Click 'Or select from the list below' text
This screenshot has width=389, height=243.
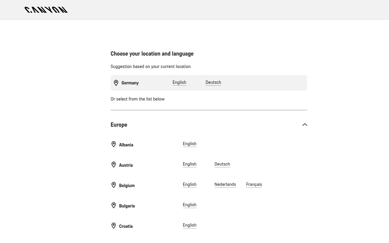137,99
